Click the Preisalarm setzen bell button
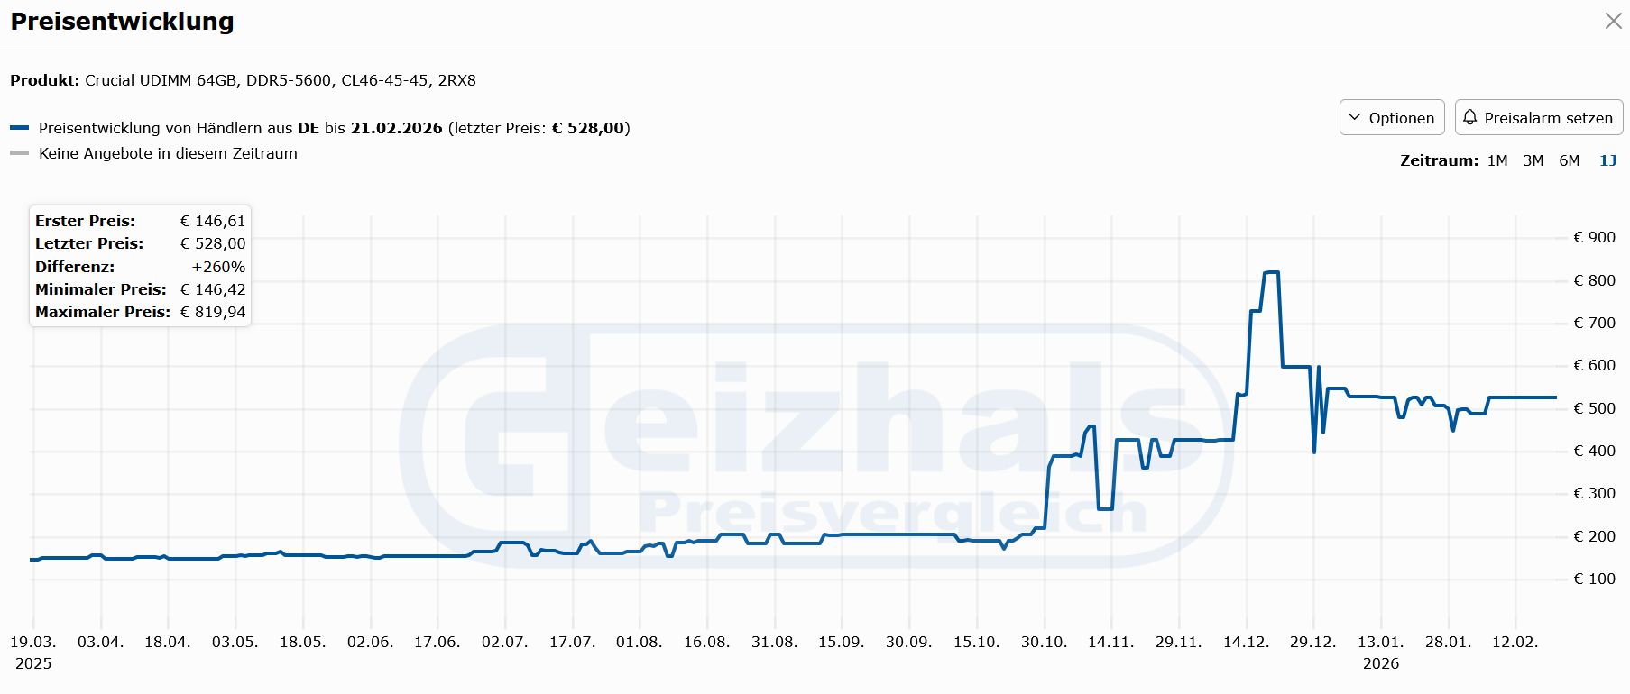This screenshot has height=694, width=1630. click(x=1538, y=118)
